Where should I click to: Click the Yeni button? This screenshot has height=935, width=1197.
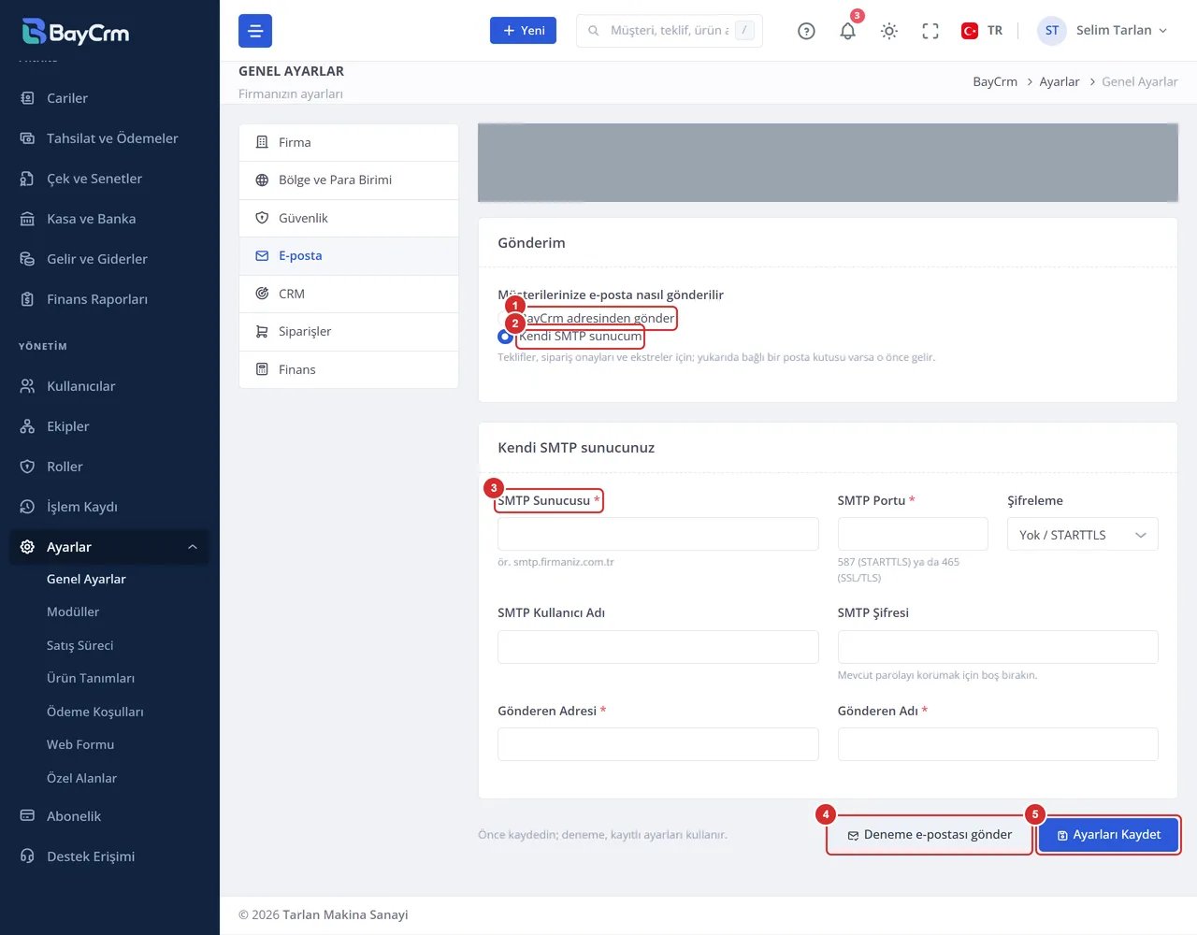pyautogui.click(x=524, y=31)
